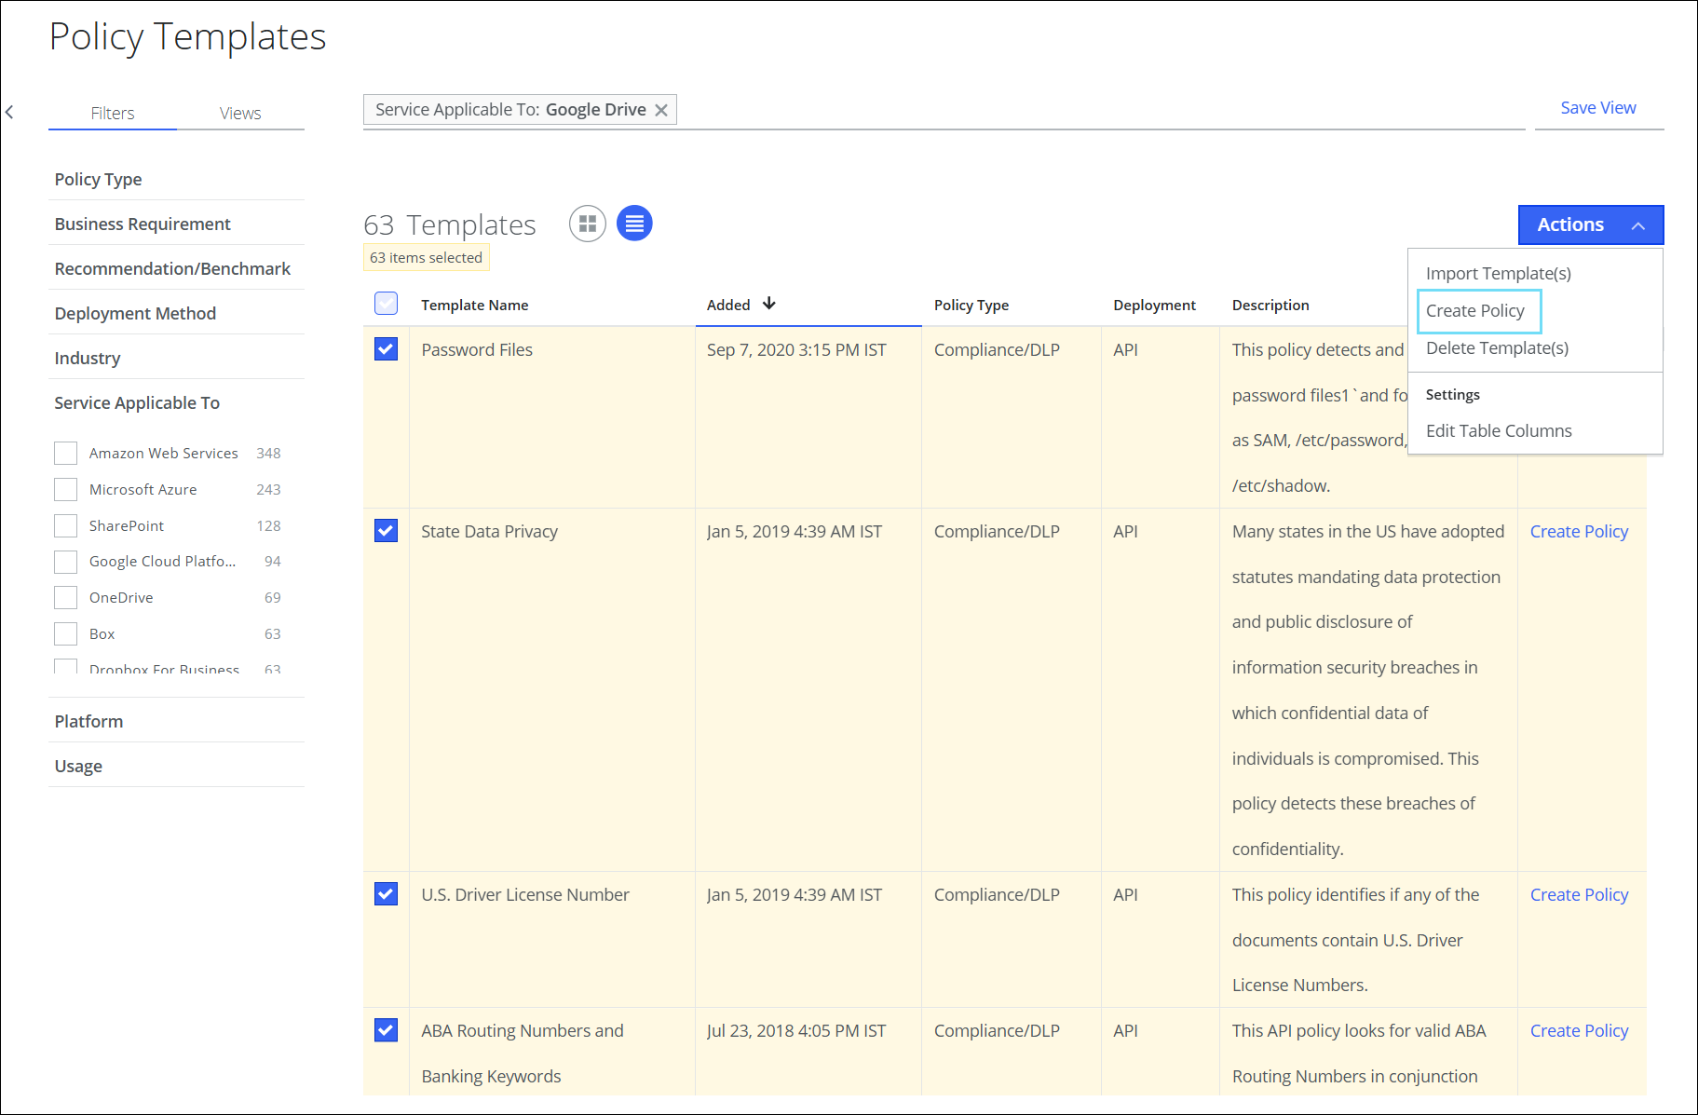Expand the Policy Type filter section

(99, 179)
